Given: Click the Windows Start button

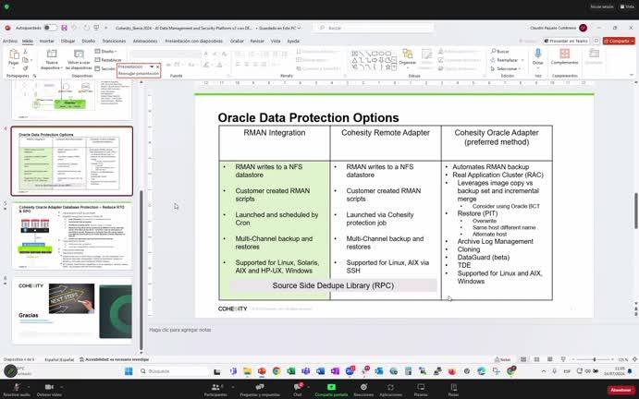Looking at the screenshot, I should coord(129,371).
